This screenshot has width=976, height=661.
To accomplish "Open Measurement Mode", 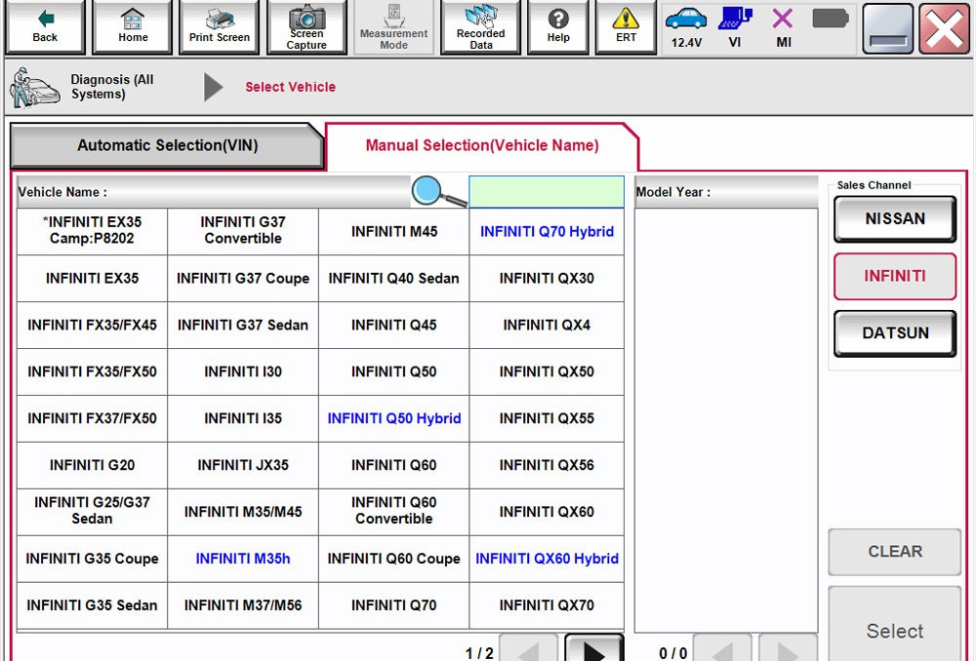I will 393,26.
